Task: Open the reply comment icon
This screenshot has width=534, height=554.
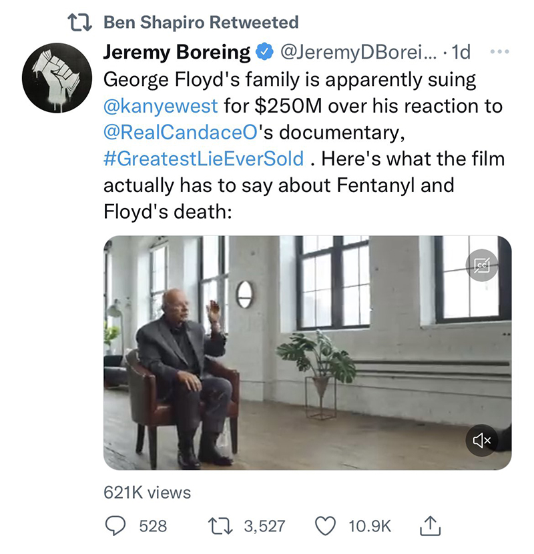Action: click(115, 526)
